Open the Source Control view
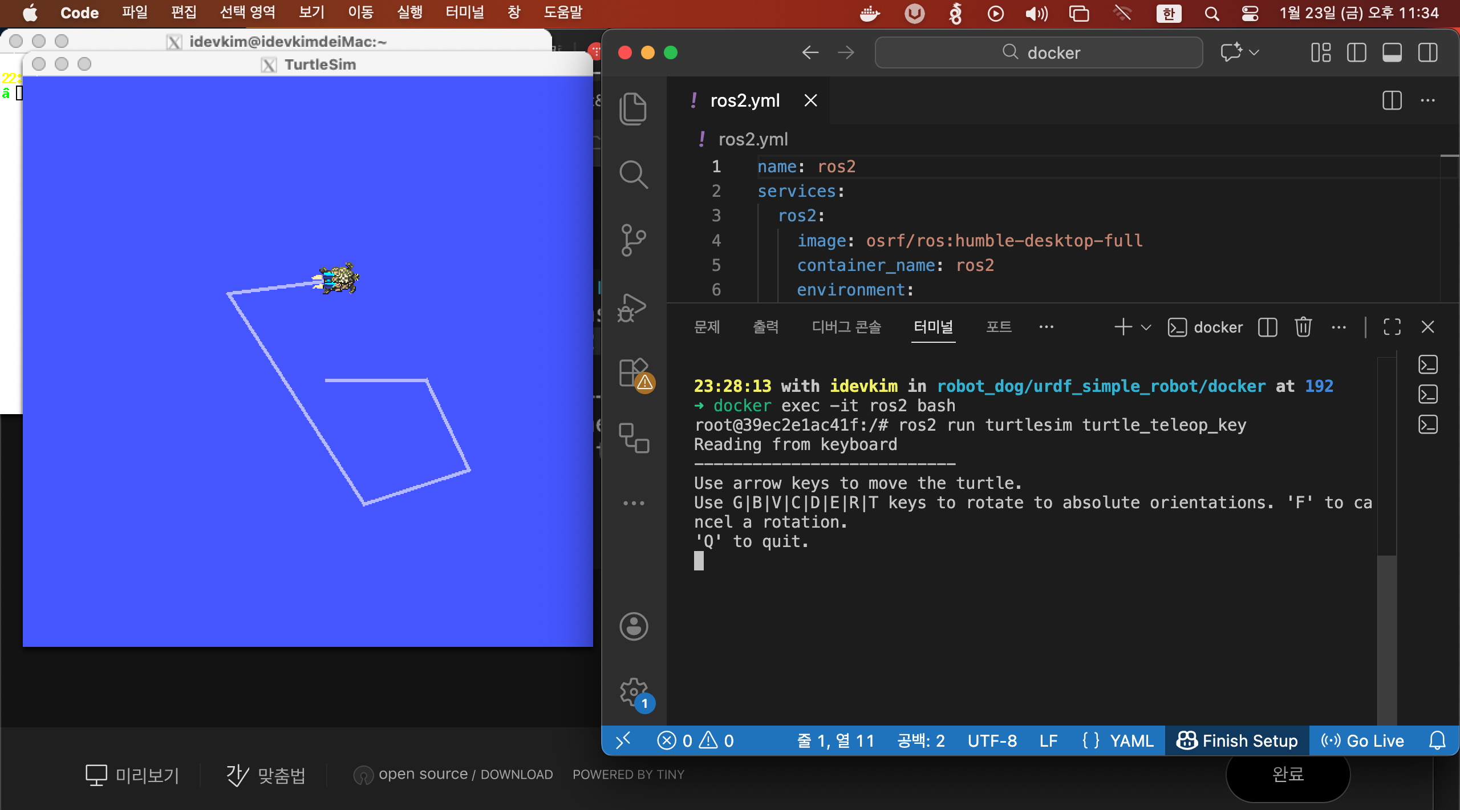Image resolution: width=1460 pixels, height=810 pixels. [x=633, y=240]
